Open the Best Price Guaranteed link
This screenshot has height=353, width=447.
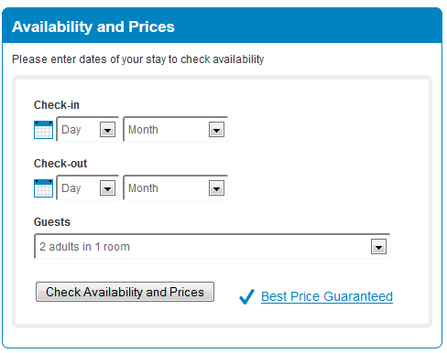click(327, 296)
